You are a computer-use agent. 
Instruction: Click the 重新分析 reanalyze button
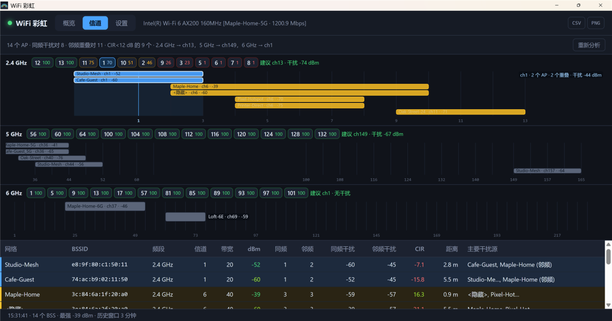(x=589, y=45)
